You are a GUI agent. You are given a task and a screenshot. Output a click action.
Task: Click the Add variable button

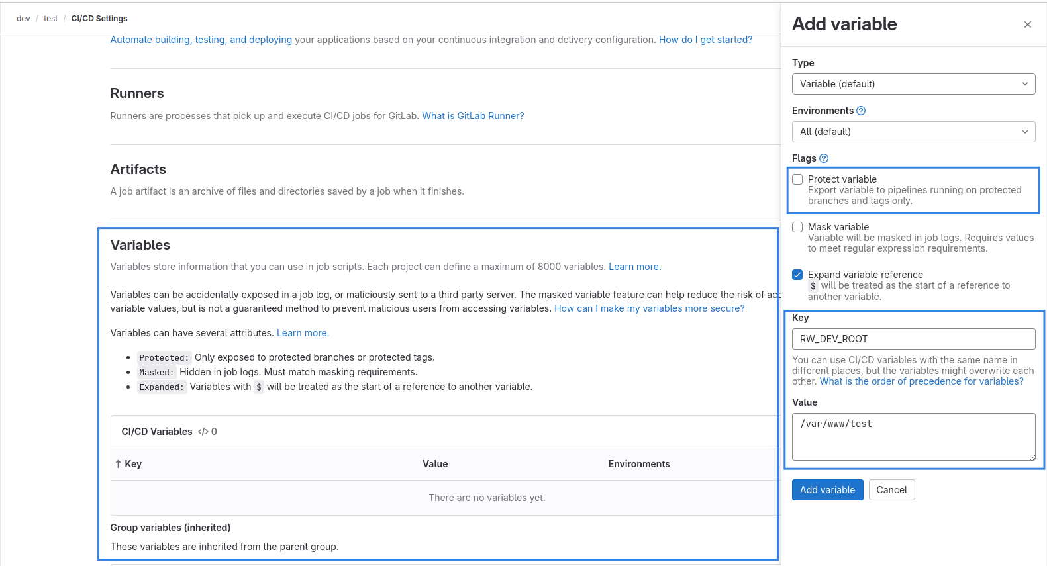point(827,490)
